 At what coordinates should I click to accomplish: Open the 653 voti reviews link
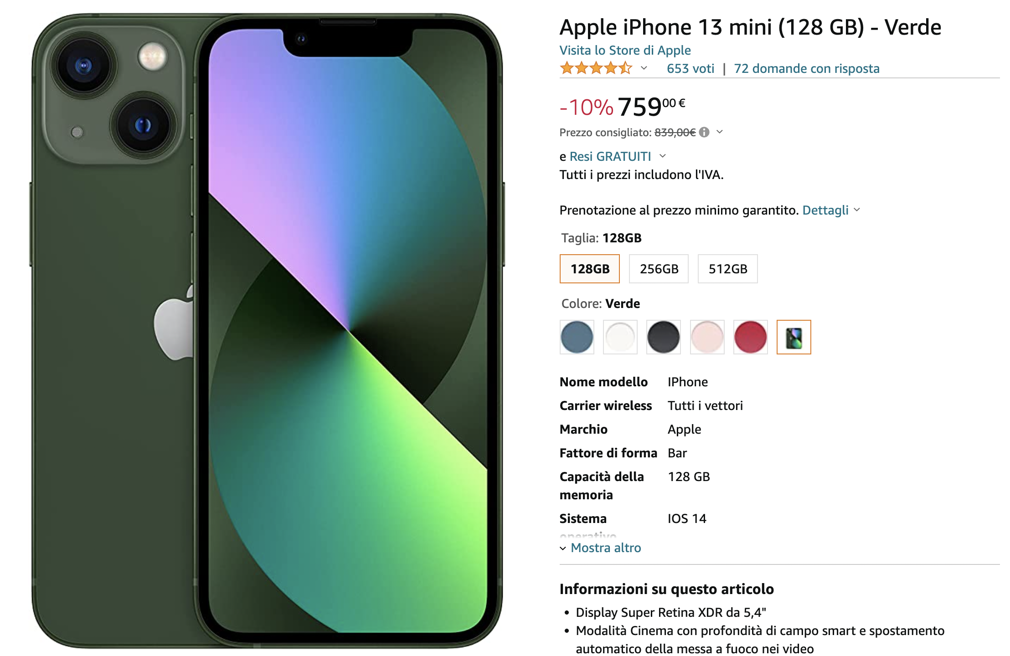691,68
